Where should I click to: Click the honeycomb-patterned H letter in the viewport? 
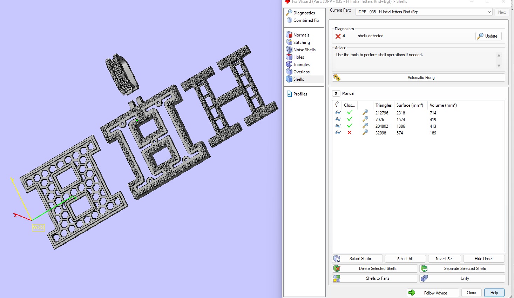click(74, 191)
